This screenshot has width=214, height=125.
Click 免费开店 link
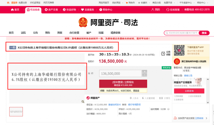168,3
